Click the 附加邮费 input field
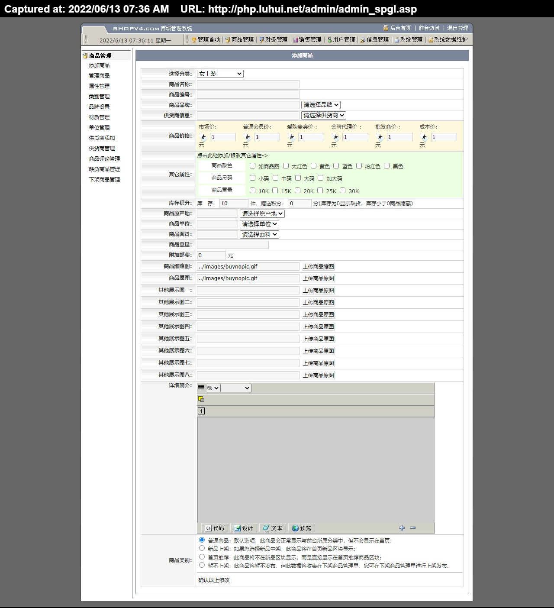554x608 pixels. point(211,255)
